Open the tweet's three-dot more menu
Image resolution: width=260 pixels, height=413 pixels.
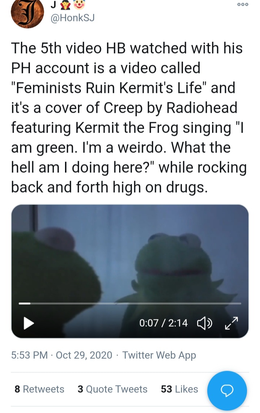(x=243, y=4)
